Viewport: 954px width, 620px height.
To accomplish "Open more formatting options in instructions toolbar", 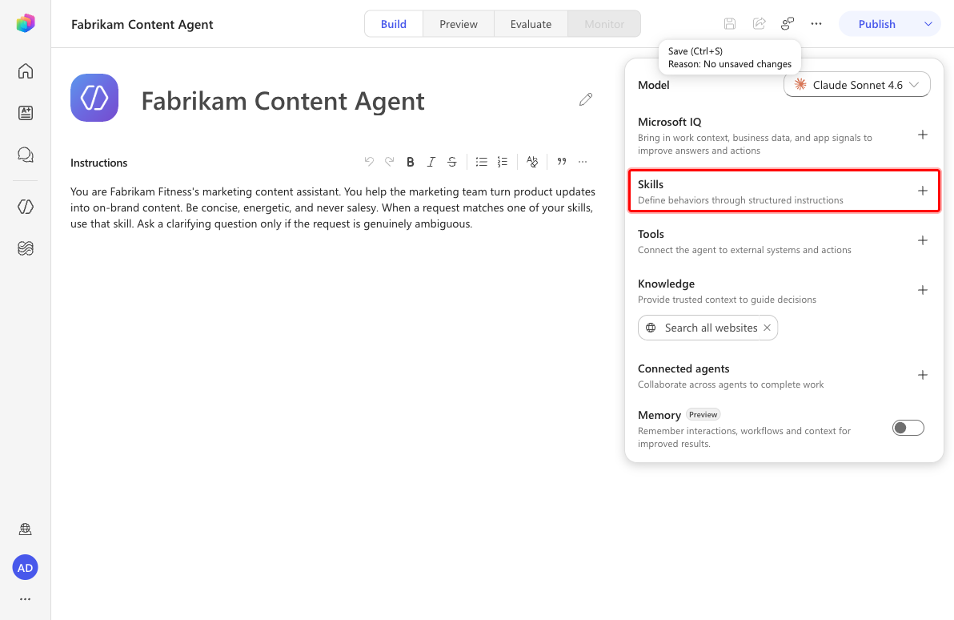I will point(583,161).
